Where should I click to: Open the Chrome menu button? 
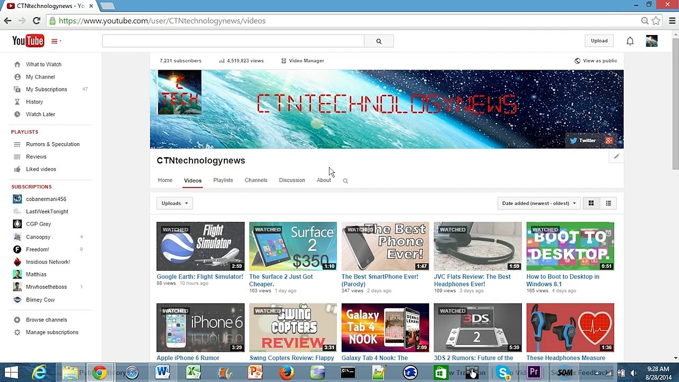[x=672, y=21]
